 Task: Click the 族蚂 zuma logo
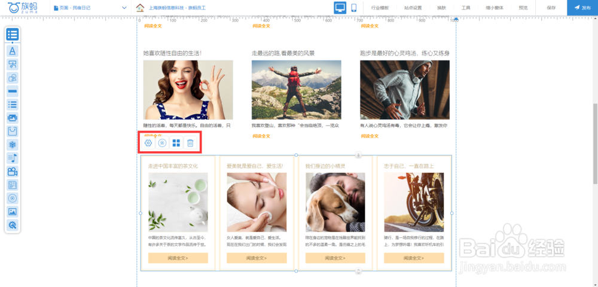coord(23,8)
